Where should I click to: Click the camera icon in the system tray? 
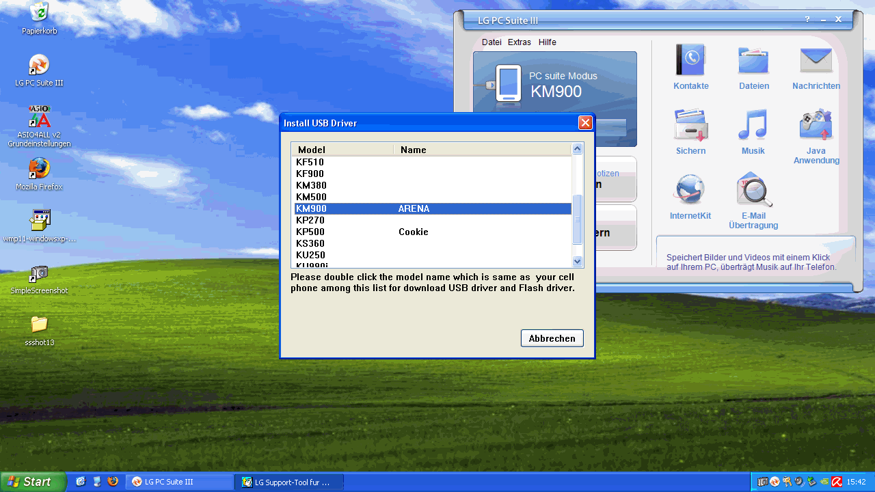(763, 482)
